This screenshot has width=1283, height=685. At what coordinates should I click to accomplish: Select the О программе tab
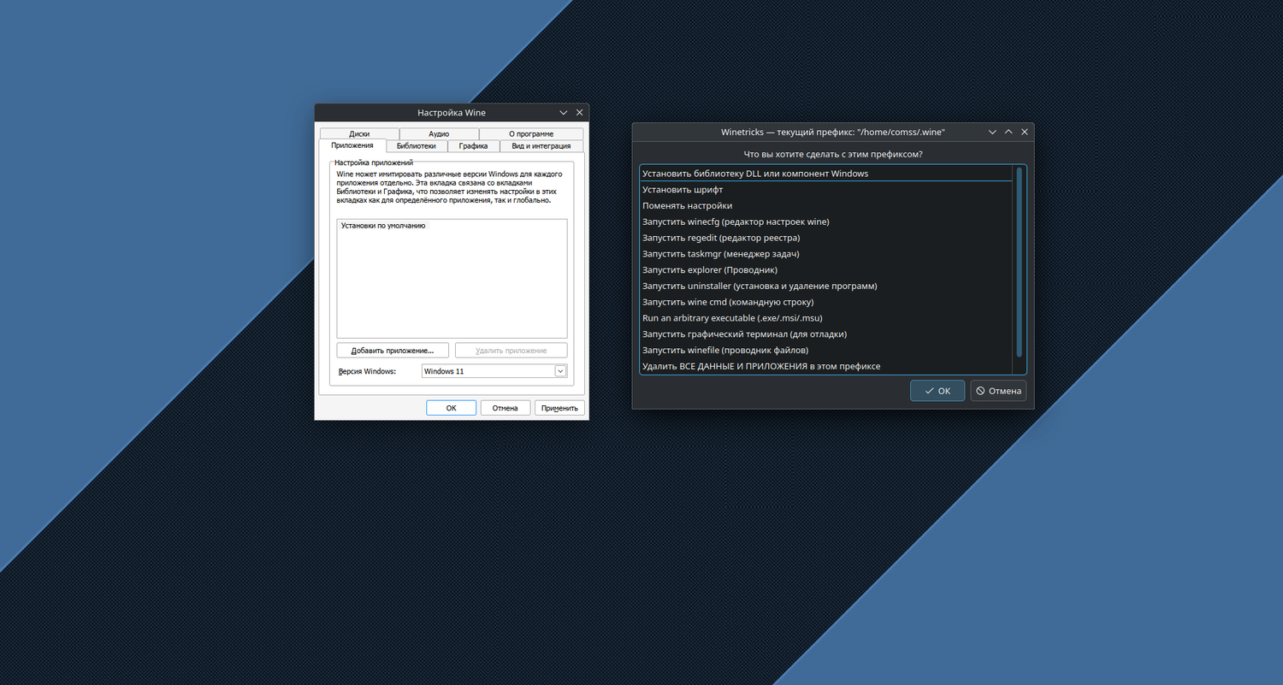click(531, 133)
